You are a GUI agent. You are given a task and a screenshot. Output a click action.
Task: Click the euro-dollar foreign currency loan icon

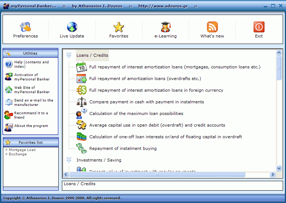tap(81, 90)
